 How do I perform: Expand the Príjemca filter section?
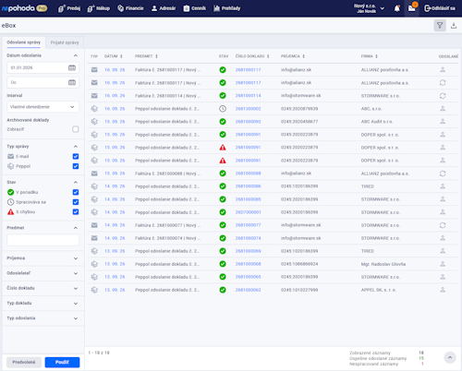pos(43,258)
